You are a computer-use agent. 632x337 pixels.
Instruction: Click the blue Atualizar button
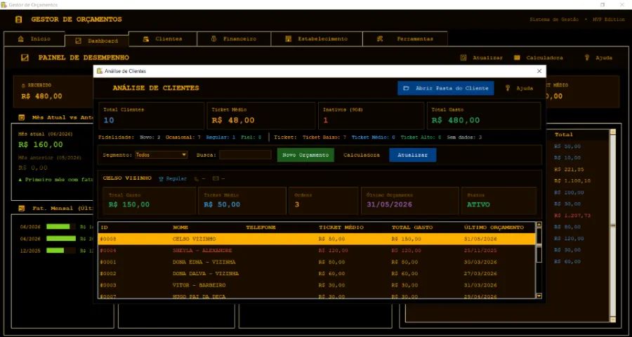coord(412,155)
